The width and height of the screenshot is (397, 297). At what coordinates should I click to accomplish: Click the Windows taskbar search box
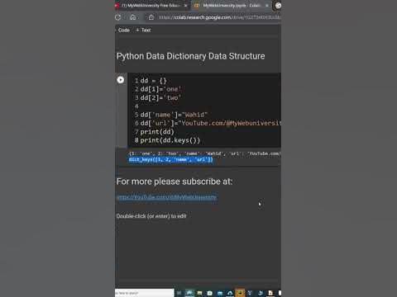(145, 293)
